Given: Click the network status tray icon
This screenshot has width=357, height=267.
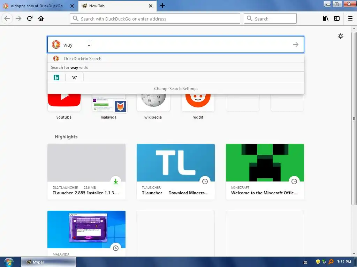Looking at the screenshot, I should (325, 262).
